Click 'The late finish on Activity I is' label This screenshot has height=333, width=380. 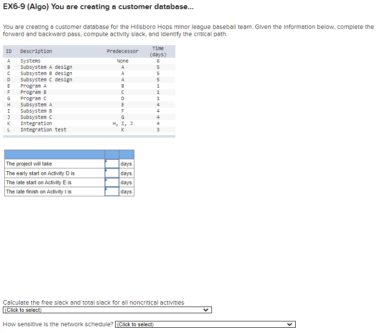pyautogui.click(x=39, y=192)
